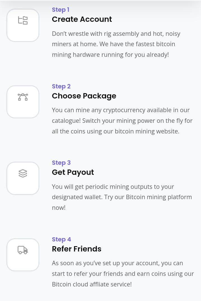Open the Choose Package heading
201x301 pixels.
point(84,96)
